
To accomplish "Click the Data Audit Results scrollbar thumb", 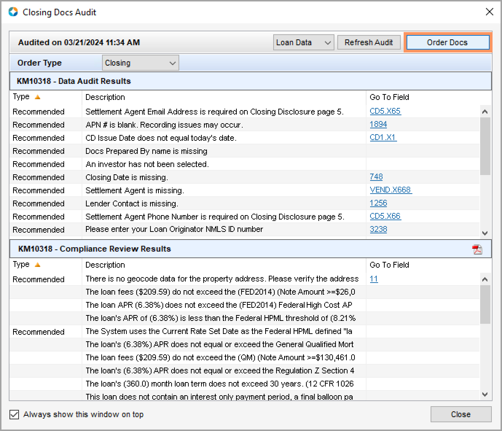I will (485, 146).
